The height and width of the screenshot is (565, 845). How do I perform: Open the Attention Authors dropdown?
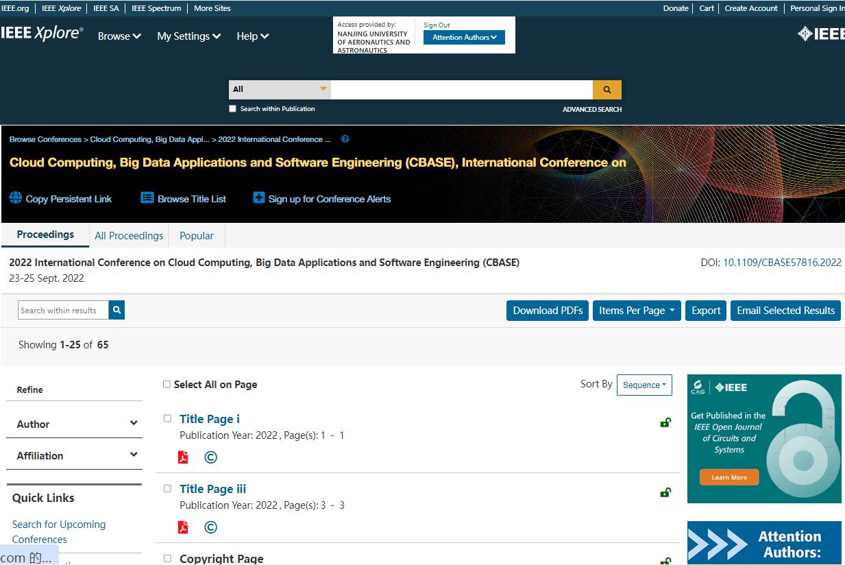point(464,38)
